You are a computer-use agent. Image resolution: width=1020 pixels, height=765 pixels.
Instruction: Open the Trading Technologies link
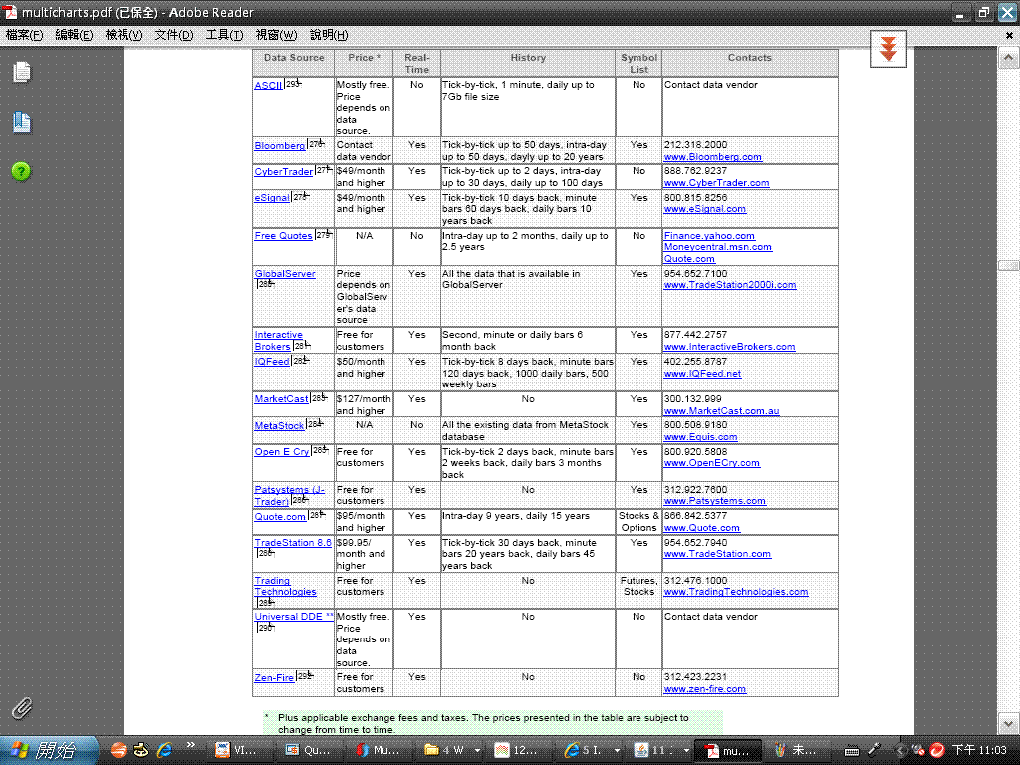285,586
